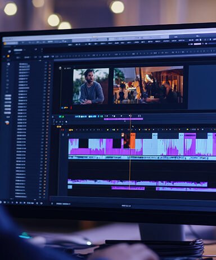
Task: Click the white document icon in the viewer corner
Action: coord(60,68)
